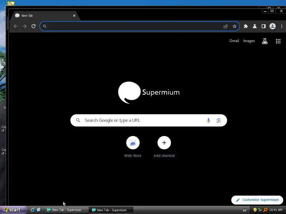Viewport: 286px width, 214px height.
Task: Open the Extensions puzzle-piece menu
Action: pyautogui.click(x=246, y=26)
